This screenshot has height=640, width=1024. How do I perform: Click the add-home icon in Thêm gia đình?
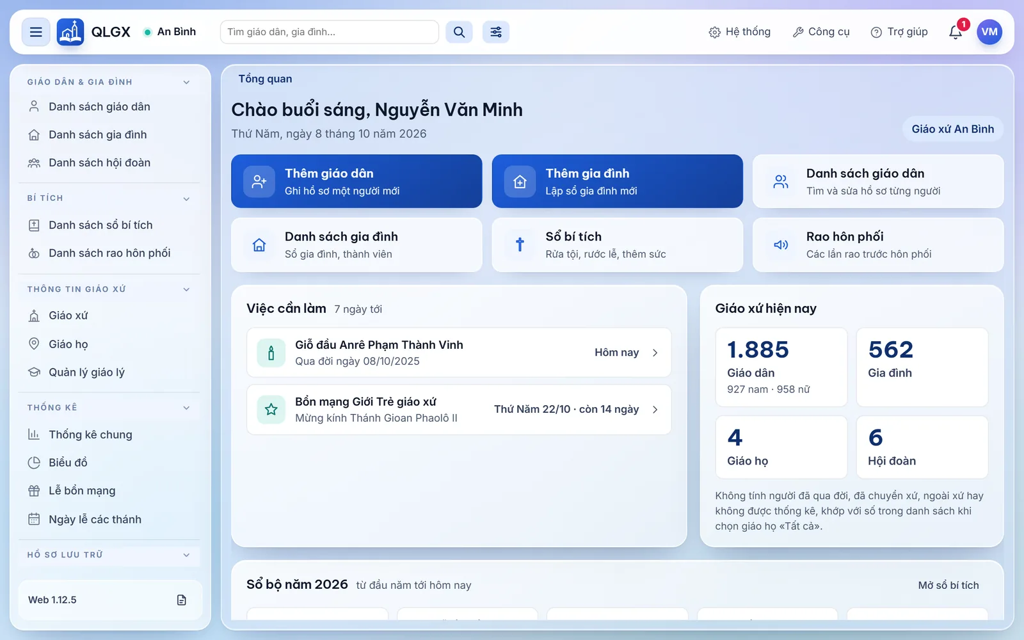(520, 182)
